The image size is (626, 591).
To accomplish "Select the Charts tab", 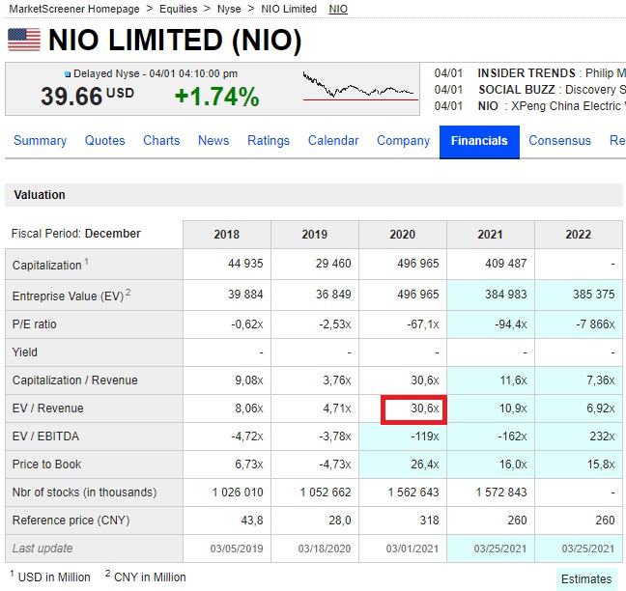I will point(161,141).
